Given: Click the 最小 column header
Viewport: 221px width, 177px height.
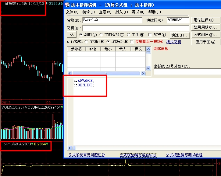Looking at the screenshot, I should (x=108, y=49).
